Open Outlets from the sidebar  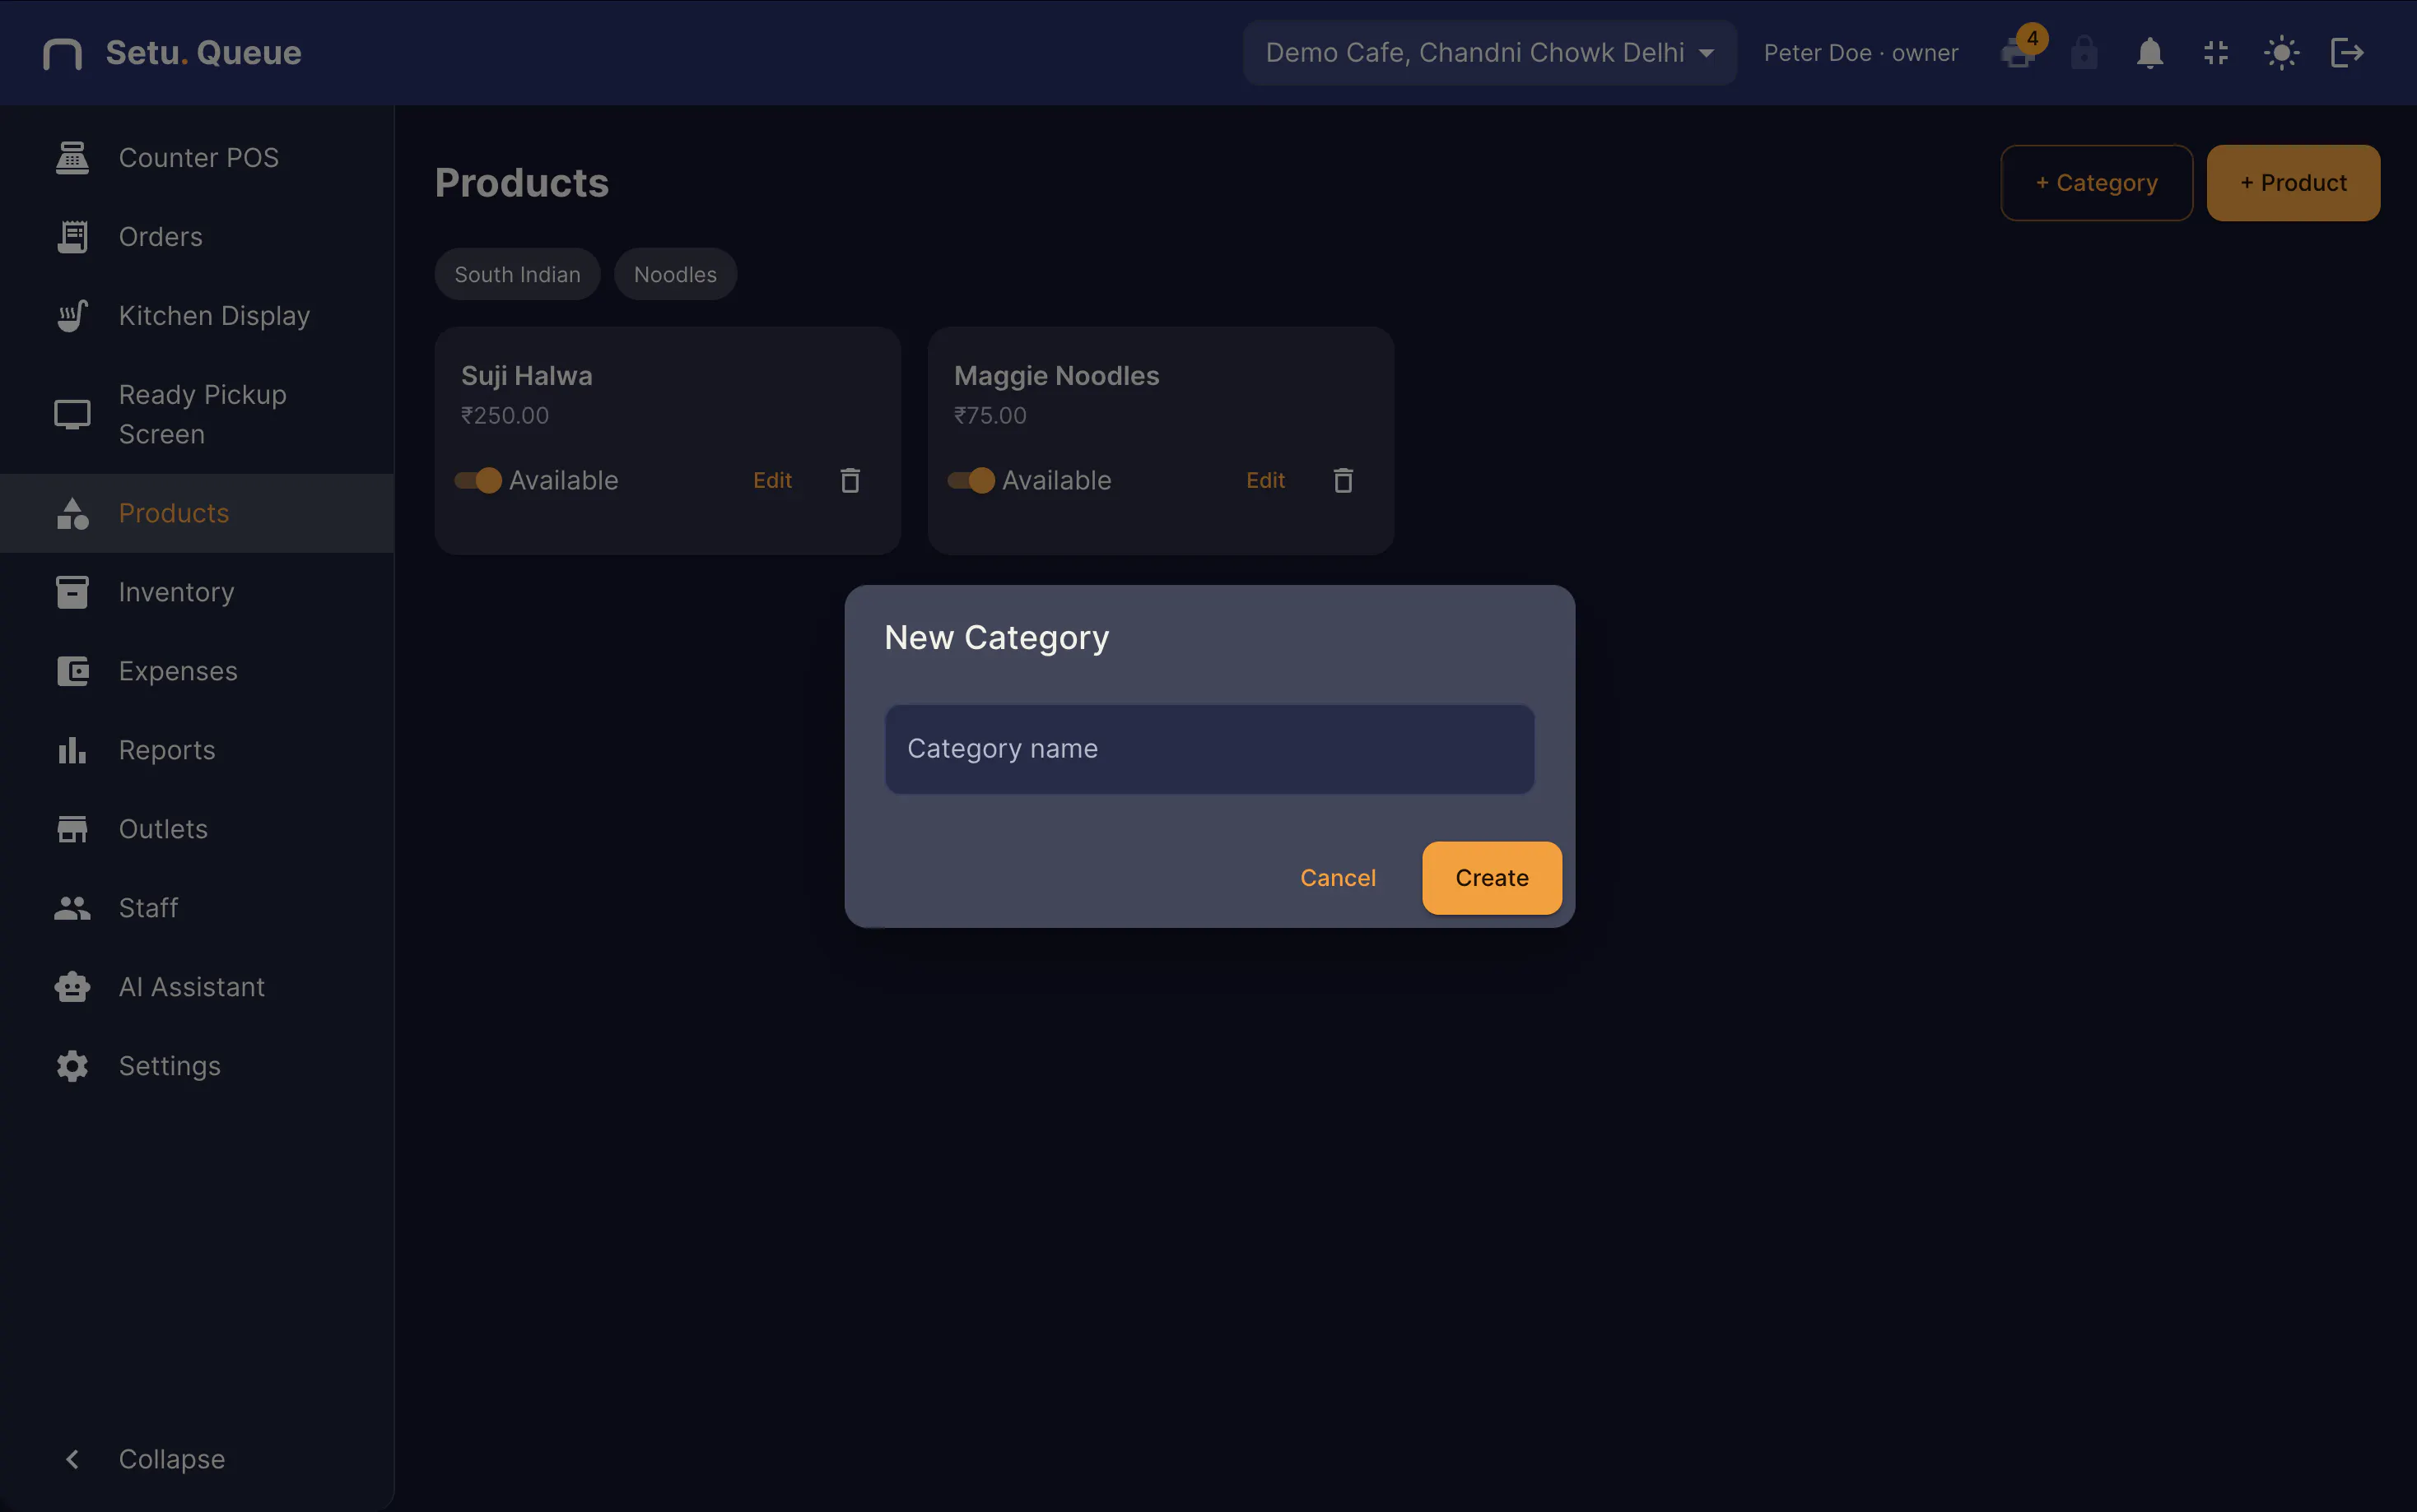point(197,829)
